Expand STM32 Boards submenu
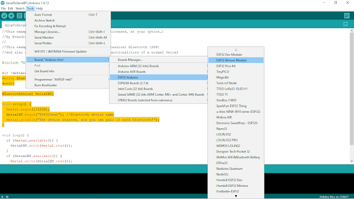354x199 pixels. tap(159, 100)
